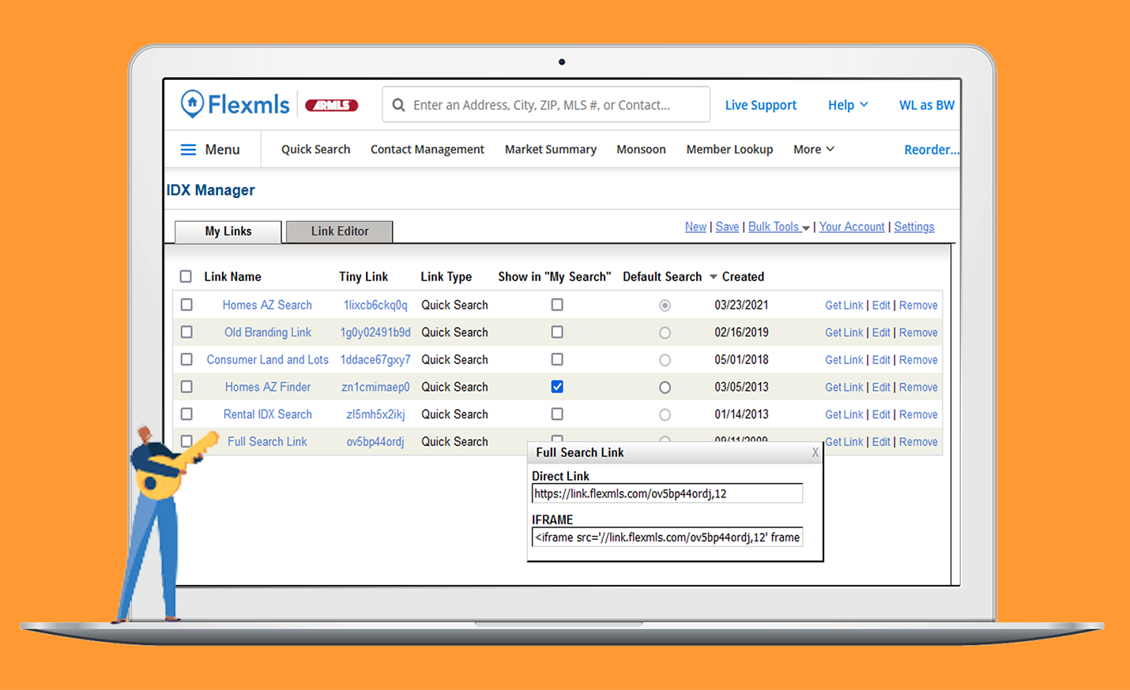Click Edit for Old Branding Link
Screen dimensions: 1130x690
tap(881, 332)
